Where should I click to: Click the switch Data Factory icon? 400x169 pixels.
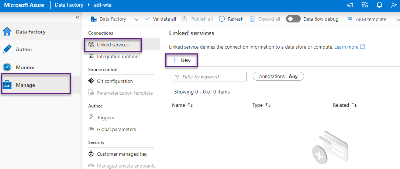[x=365, y=5]
